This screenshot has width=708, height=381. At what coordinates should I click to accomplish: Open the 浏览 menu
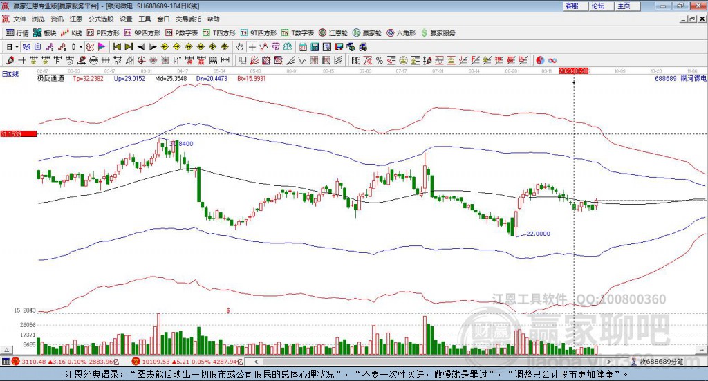tap(39, 19)
